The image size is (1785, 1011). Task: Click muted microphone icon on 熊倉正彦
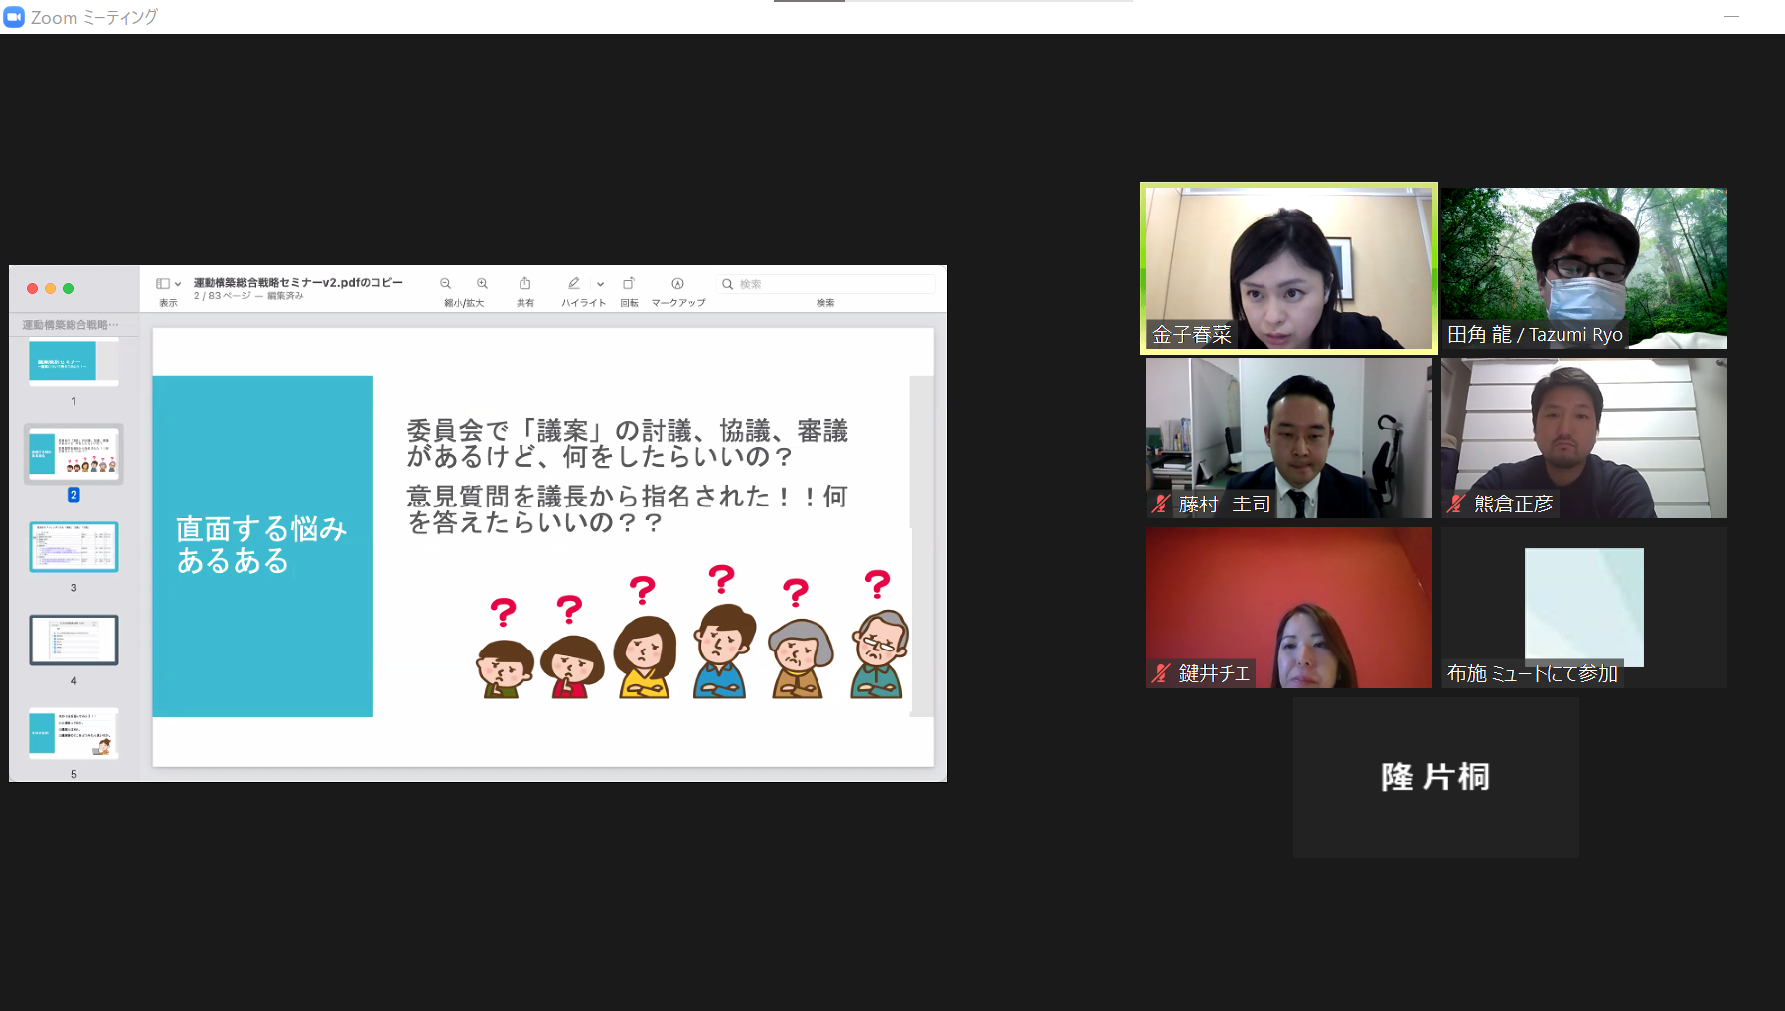click(x=1456, y=505)
